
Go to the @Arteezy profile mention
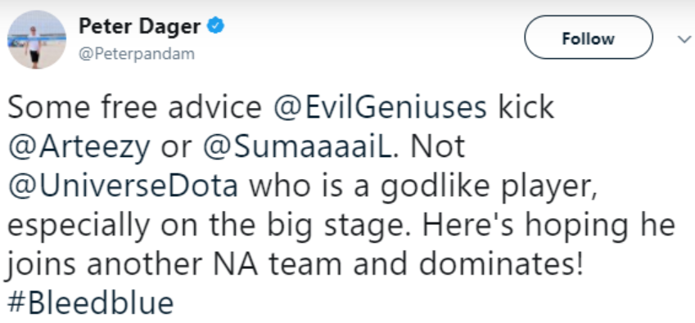tap(79, 148)
